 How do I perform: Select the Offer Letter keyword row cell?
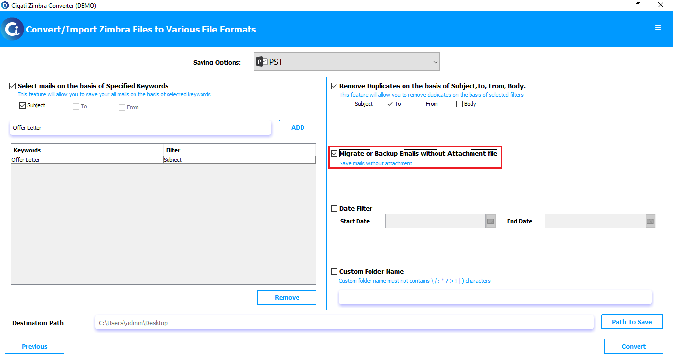point(87,160)
